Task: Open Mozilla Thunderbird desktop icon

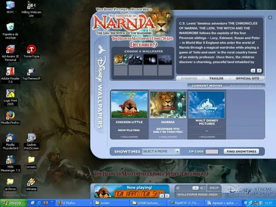Action: (10, 141)
